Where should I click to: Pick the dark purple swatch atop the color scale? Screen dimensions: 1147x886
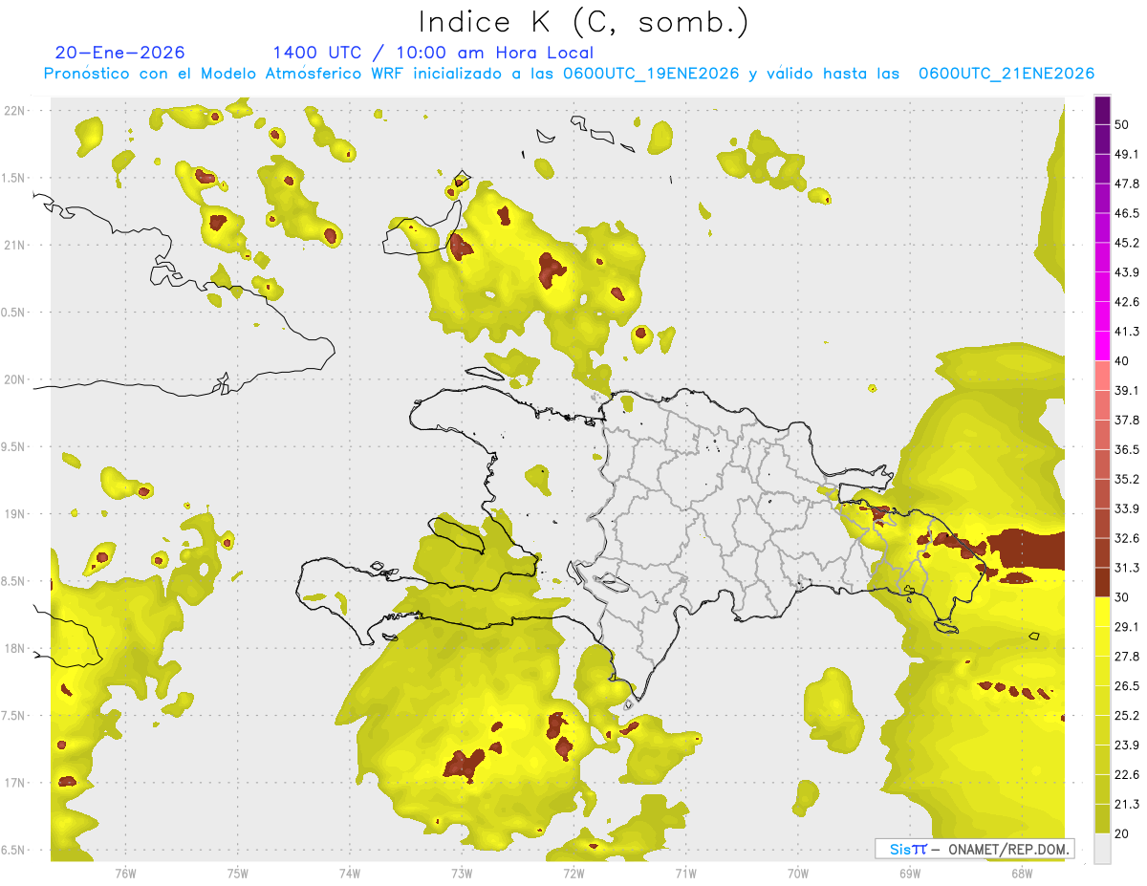1103,110
